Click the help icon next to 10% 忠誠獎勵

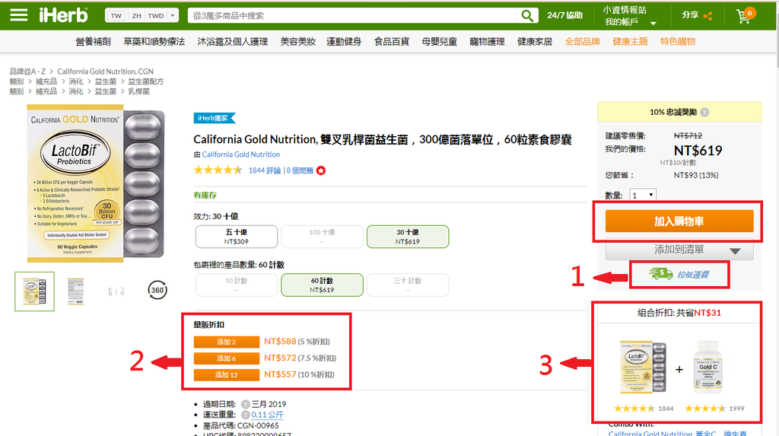[704, 113]
